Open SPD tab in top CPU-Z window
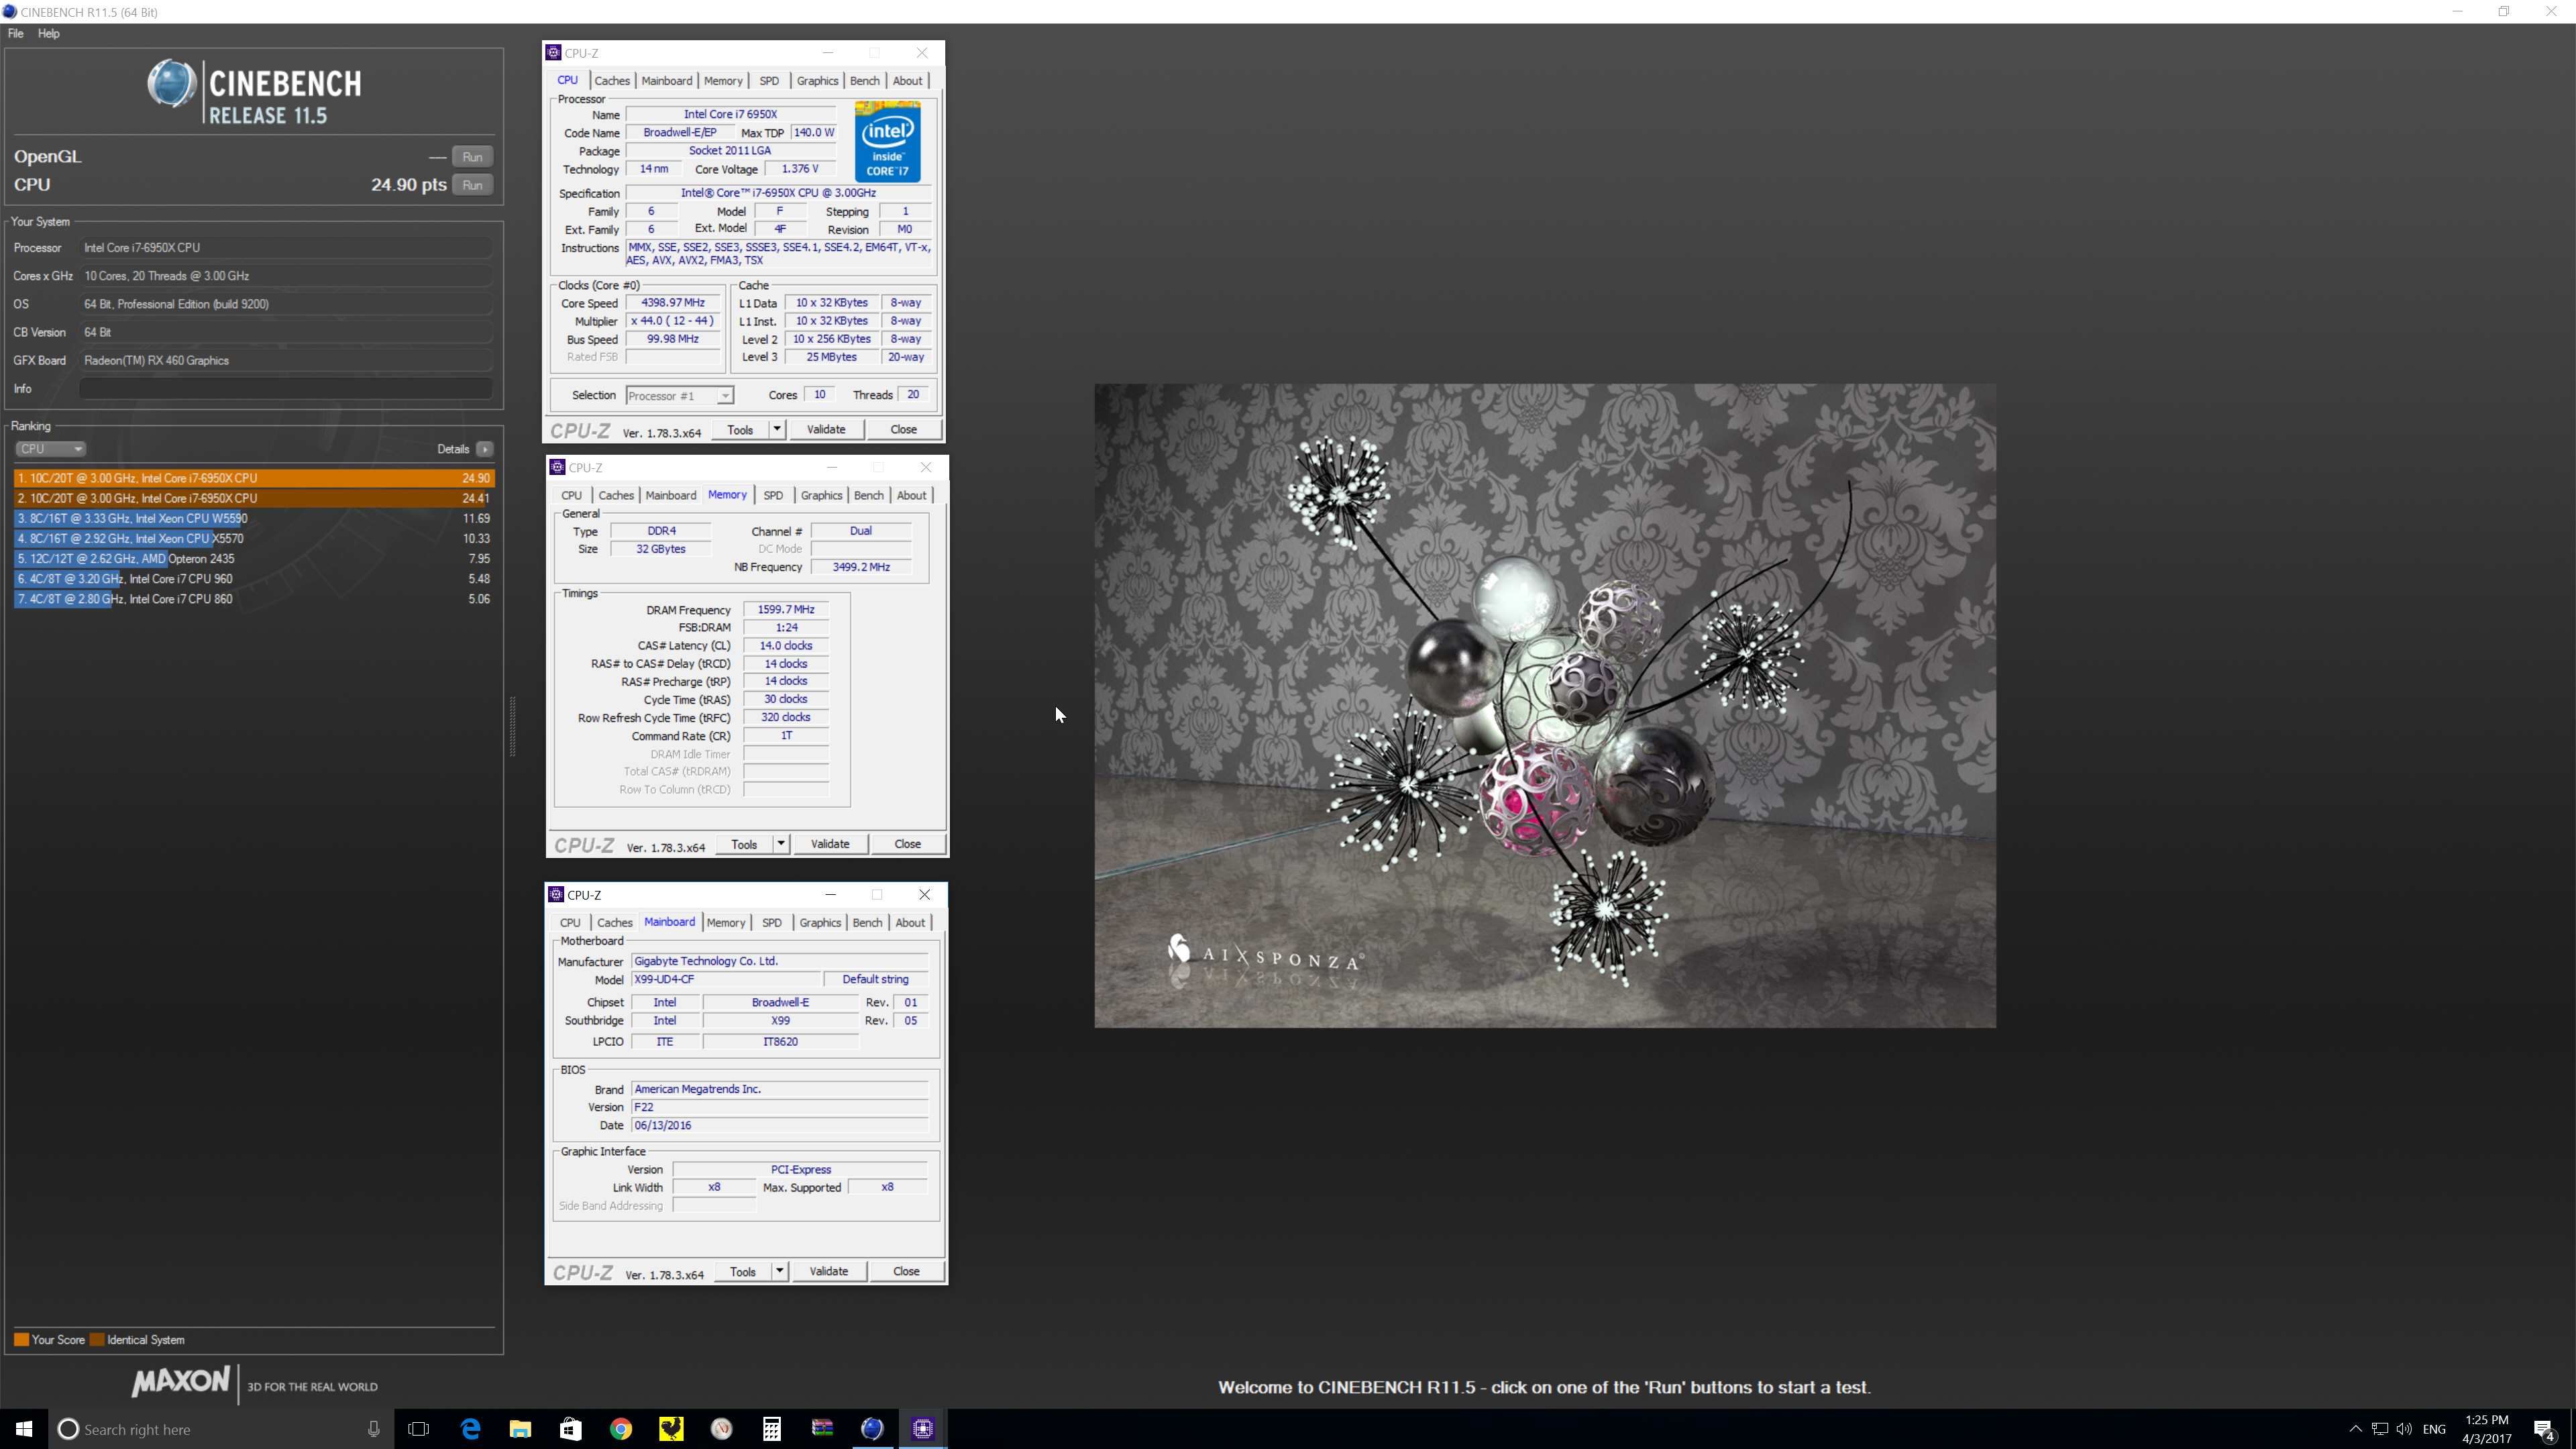 tap(769, 81)
